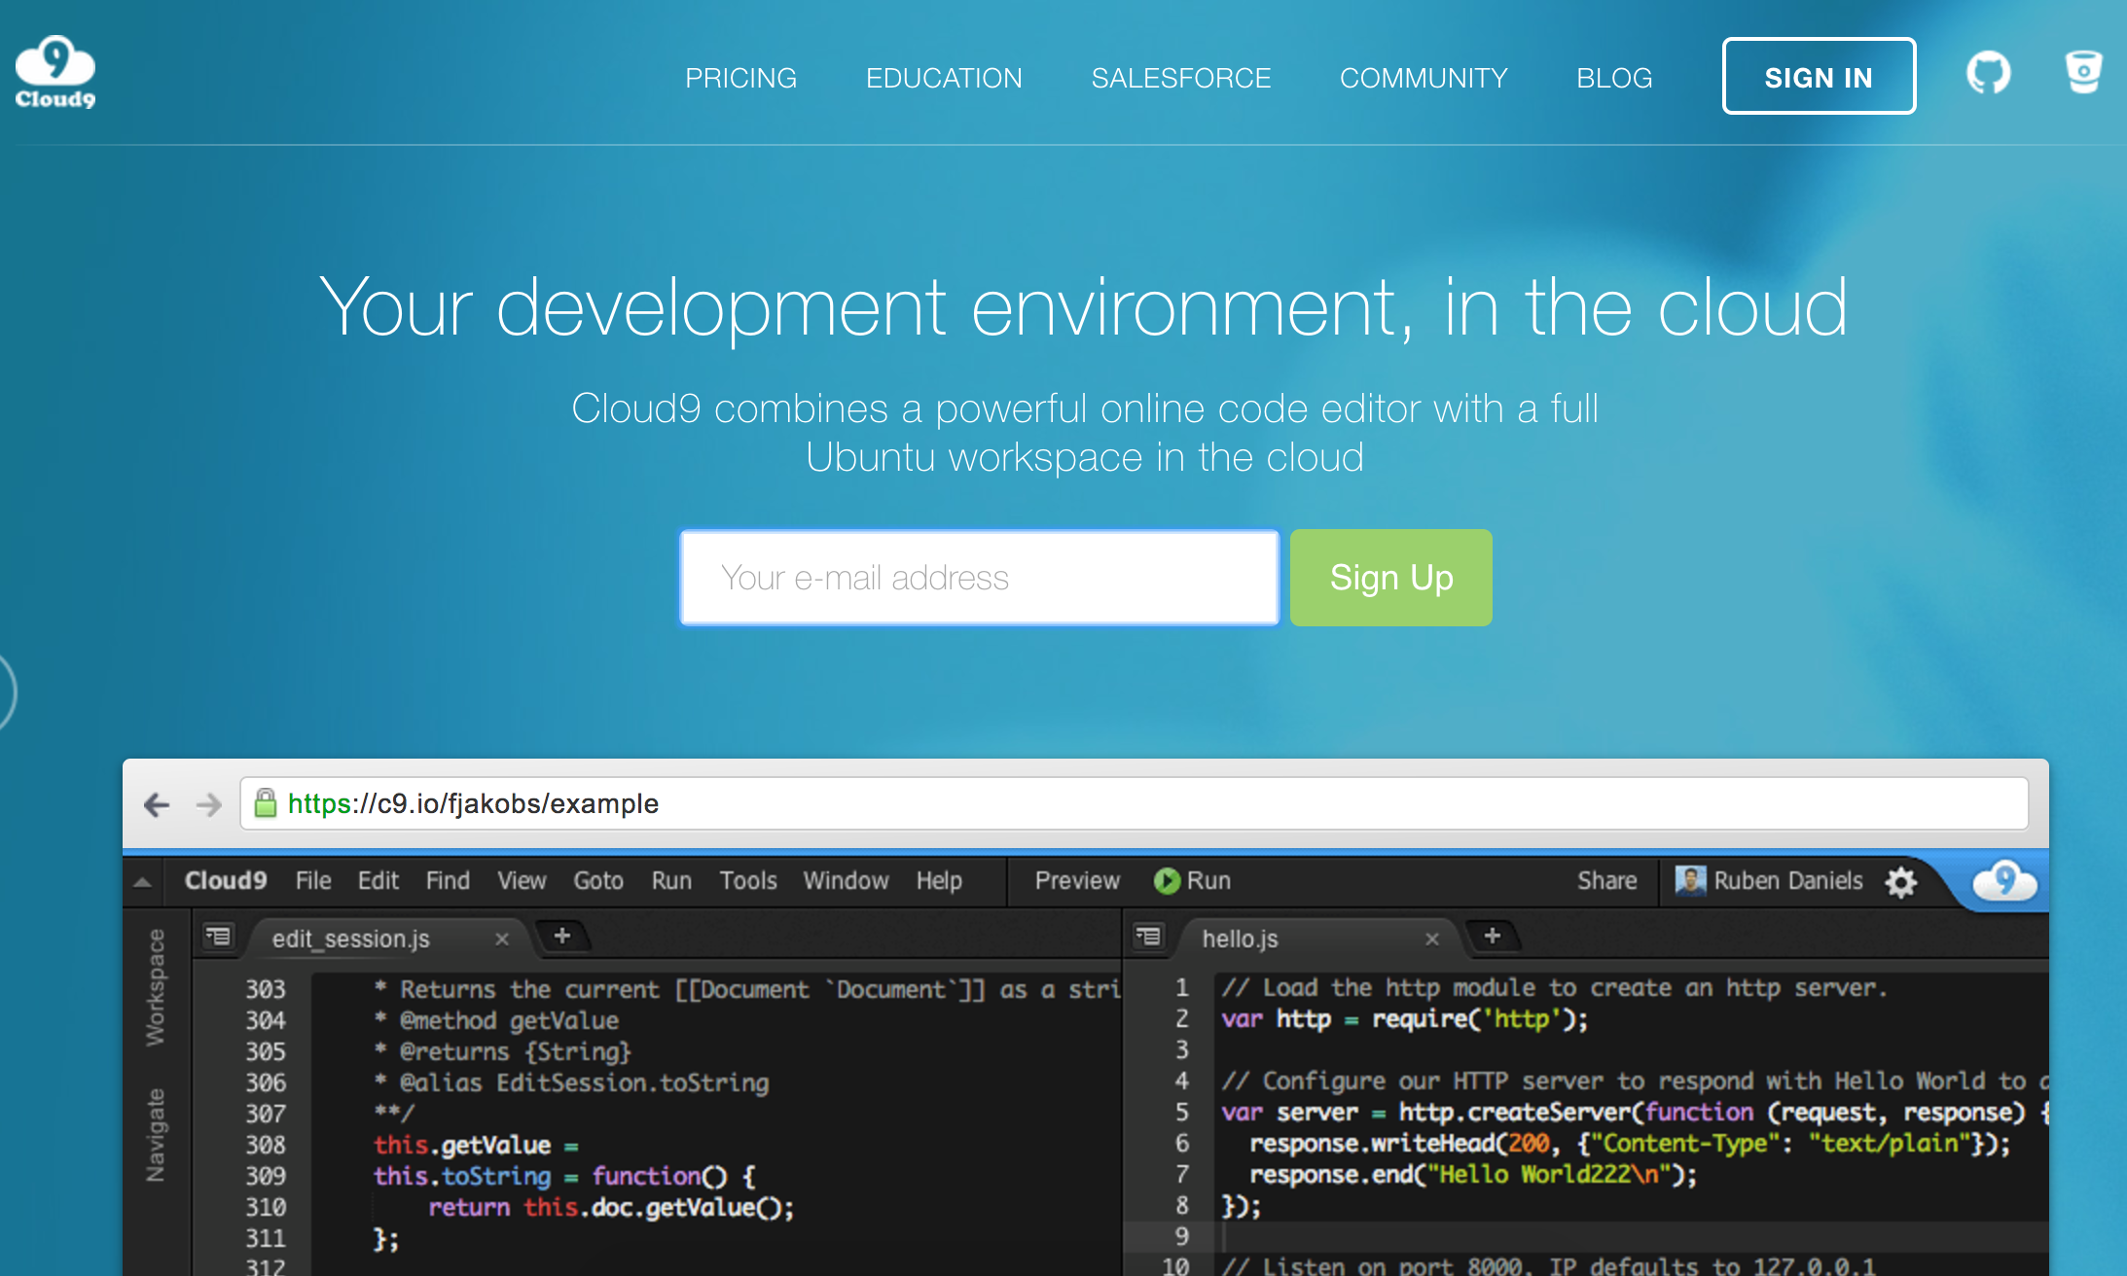Open the Window menu
The image size is (2127, 1276).
(x=846, y=880)
